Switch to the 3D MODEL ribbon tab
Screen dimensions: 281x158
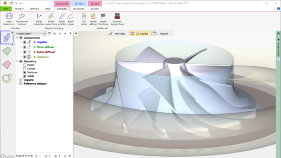(79, 9)
